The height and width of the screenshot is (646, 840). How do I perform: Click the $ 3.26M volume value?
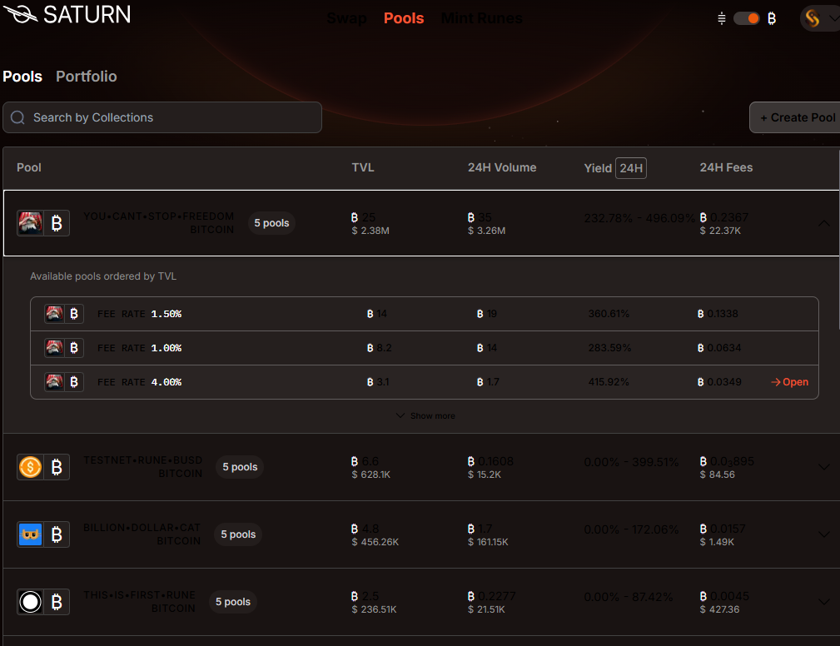[486, 231]
